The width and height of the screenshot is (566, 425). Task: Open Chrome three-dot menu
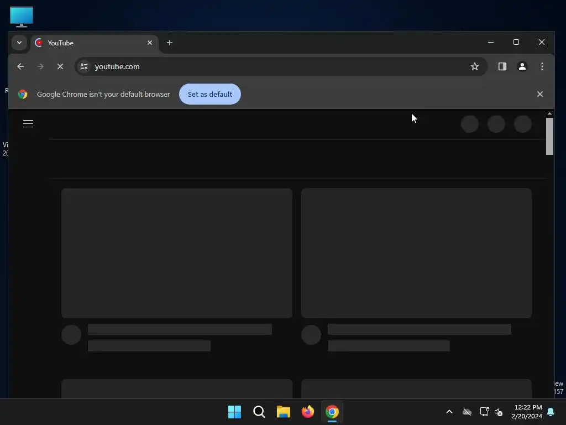tap(542, 66)
